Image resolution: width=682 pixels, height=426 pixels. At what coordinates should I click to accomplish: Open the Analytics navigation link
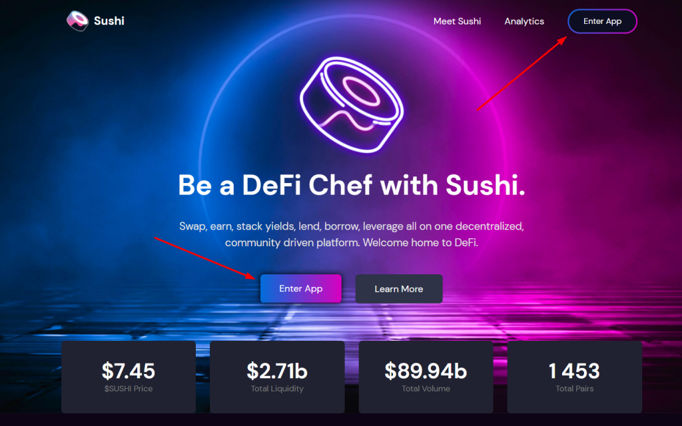[524, 21]
